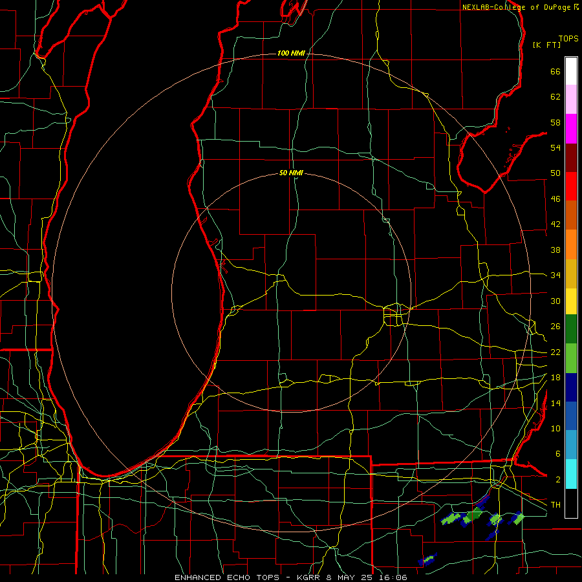Click the yellow legend swatch

(571, 301)
